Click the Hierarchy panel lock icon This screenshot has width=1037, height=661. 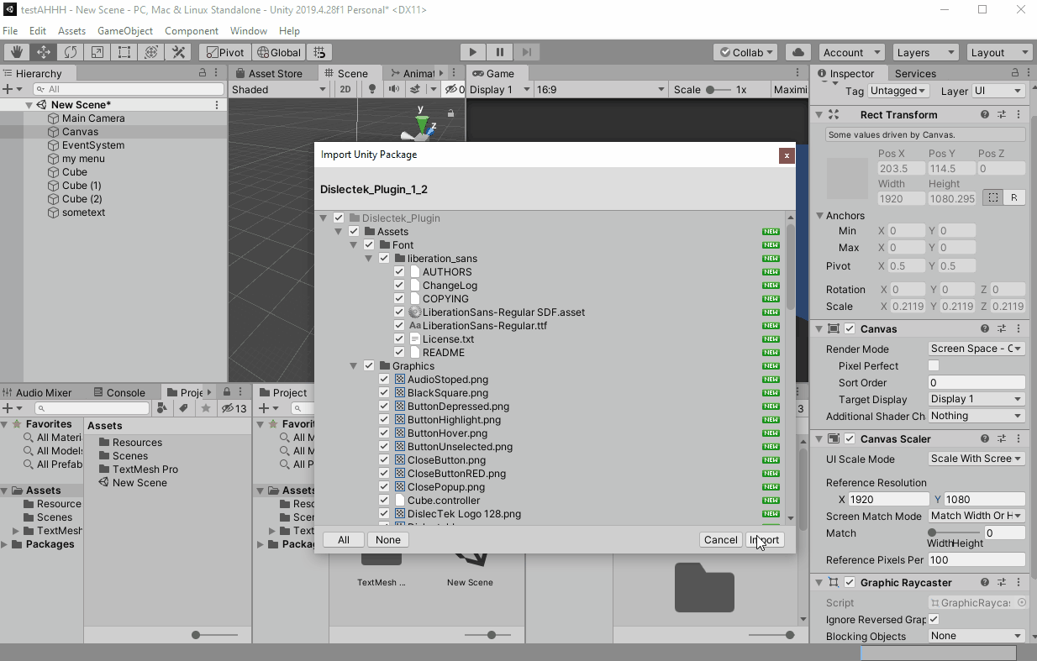pyautogui.click(x=203, y=73)
